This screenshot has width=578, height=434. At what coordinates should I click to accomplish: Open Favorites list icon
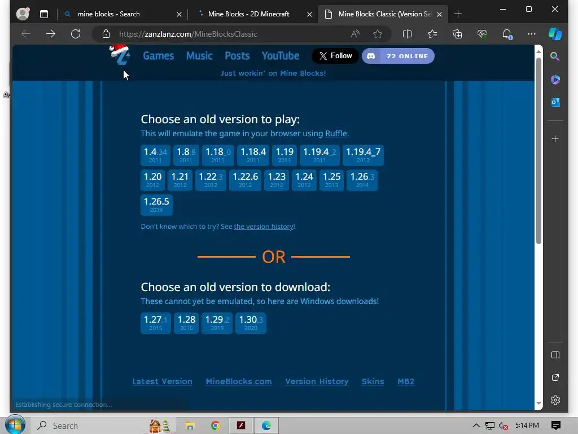click(x=432, y=34)
